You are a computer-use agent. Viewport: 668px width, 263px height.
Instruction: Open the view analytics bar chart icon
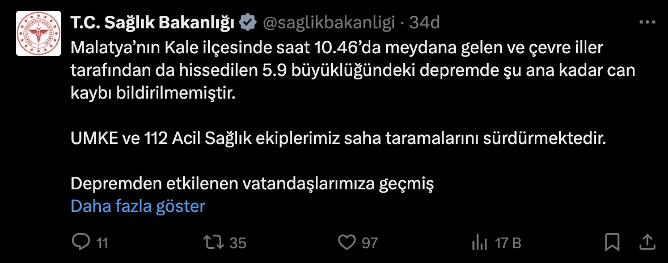point(480,243)
